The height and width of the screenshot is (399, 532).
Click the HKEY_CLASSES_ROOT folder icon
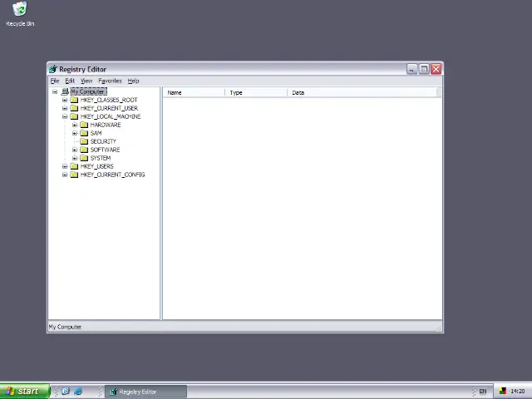coord(74,100)
